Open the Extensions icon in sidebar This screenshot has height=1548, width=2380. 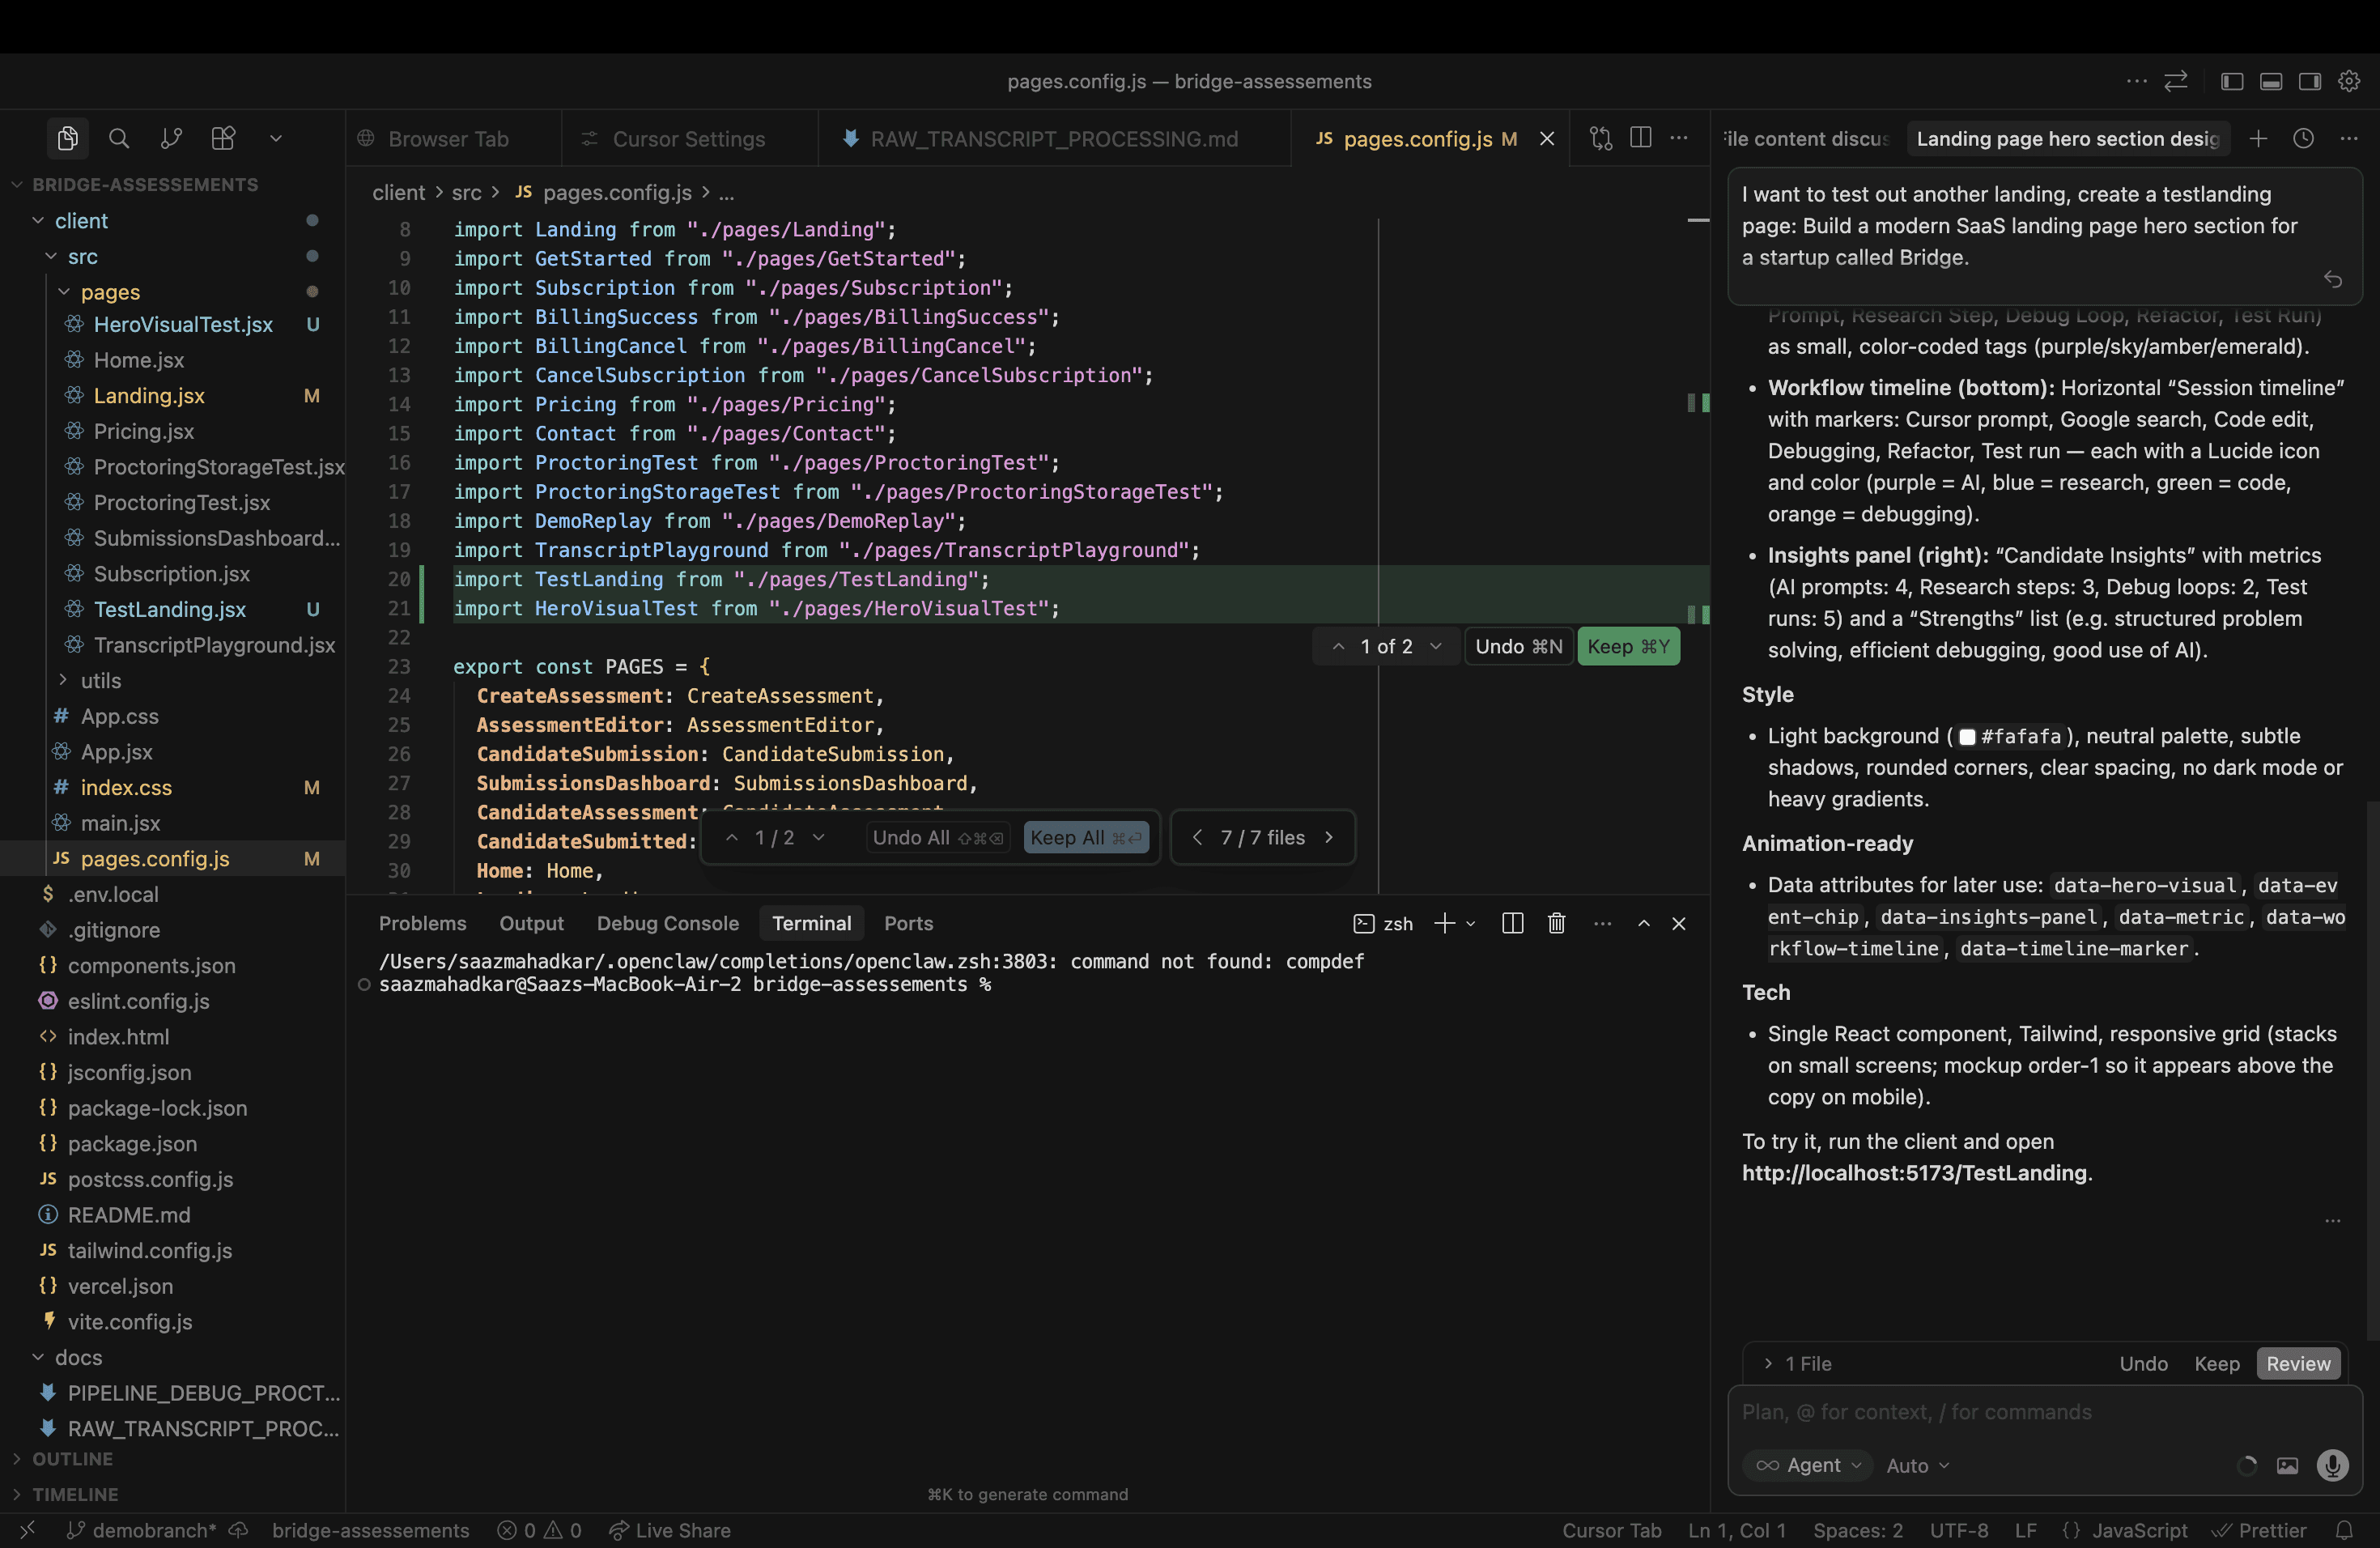pyautogui.click(x=223, y=138)
